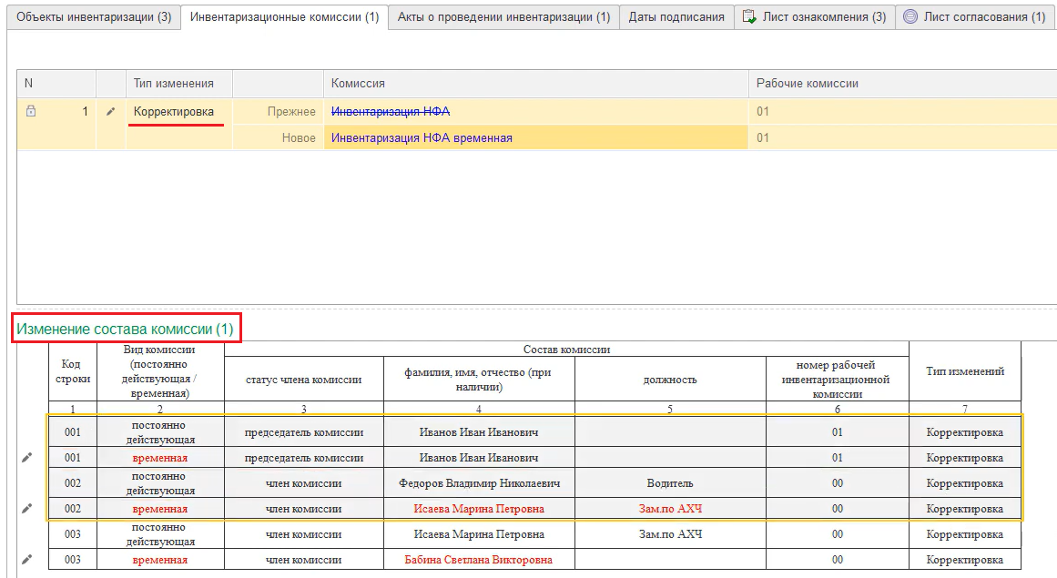Click the red временная cell in Бабина row

(160, 560)
